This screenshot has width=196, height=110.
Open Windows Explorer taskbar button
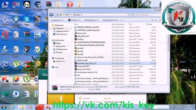click(21, 107)
